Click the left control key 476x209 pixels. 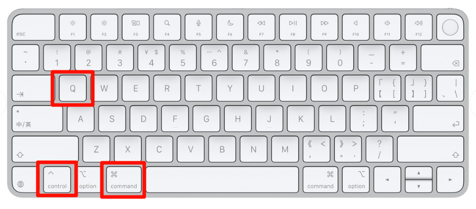(57, 179)
